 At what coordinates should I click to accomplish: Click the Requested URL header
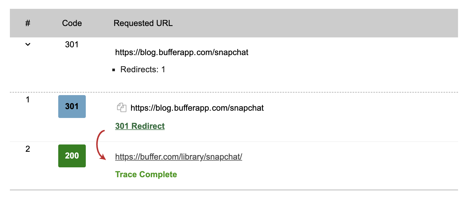tap(143, 23)
